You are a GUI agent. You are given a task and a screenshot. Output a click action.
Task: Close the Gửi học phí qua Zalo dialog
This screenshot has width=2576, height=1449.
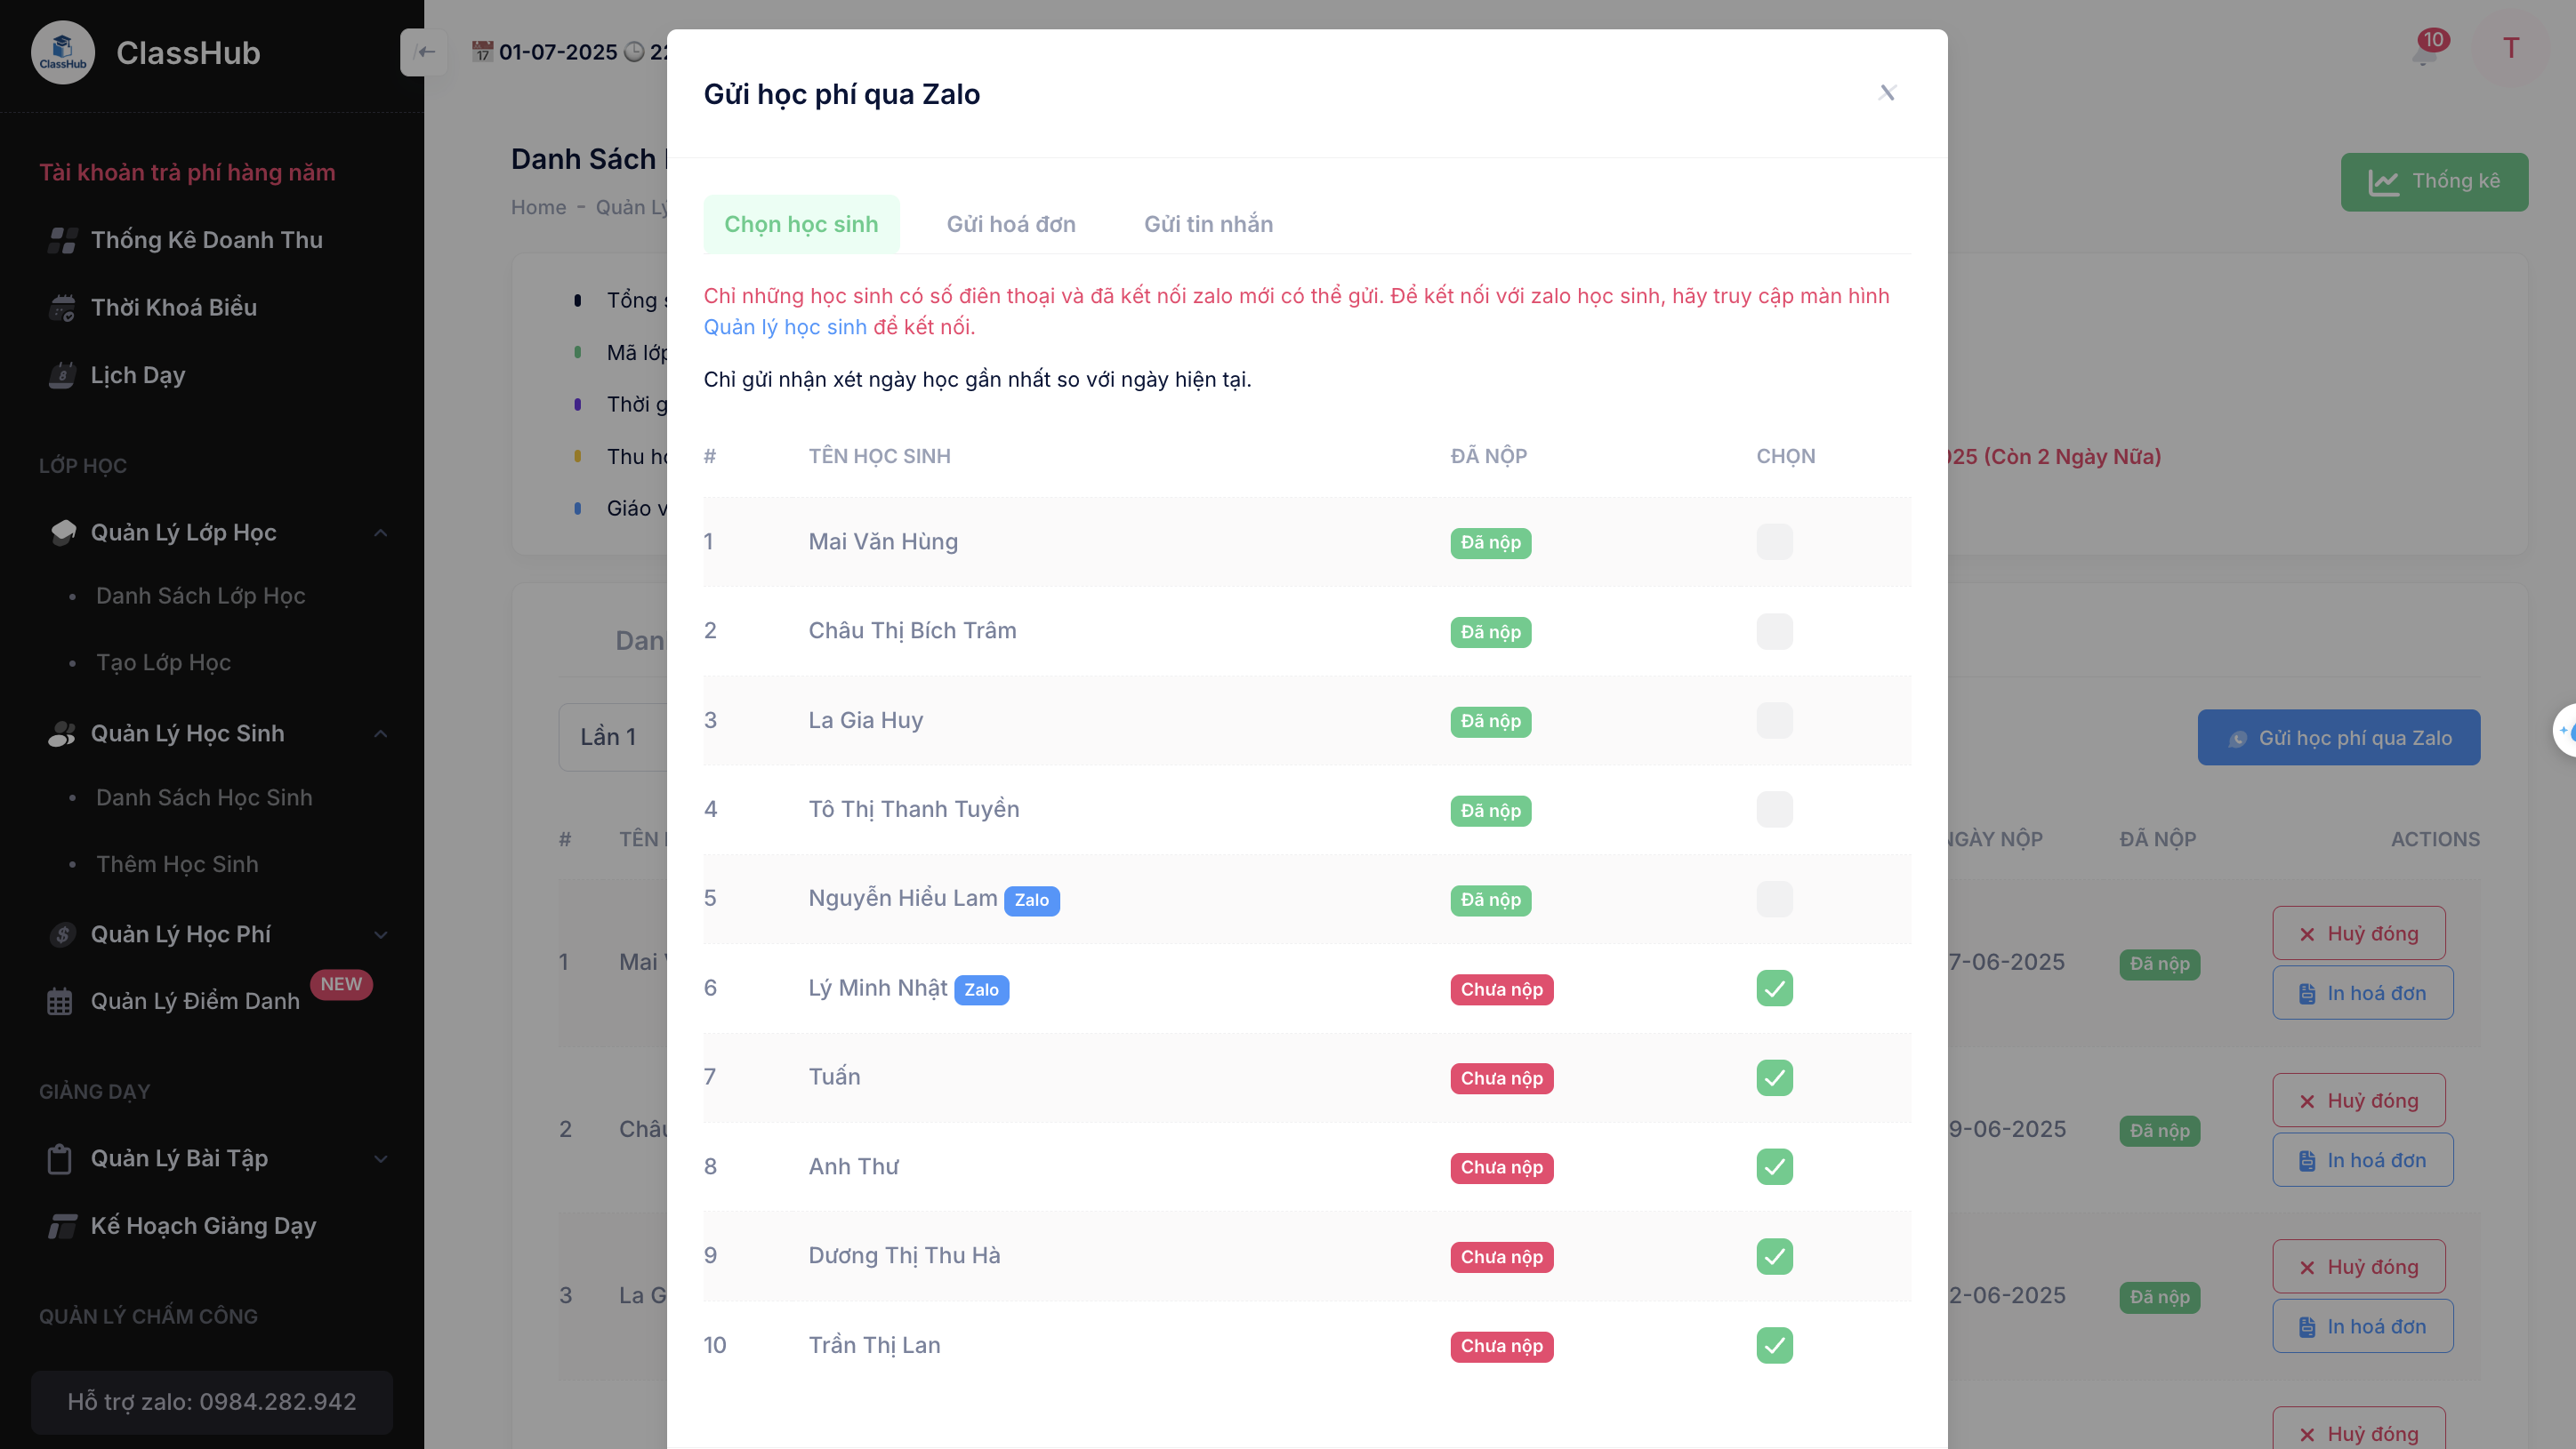coord(1886,93)
